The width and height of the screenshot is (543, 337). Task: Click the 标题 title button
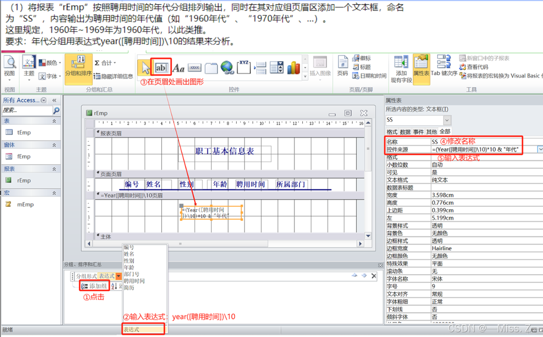pyautogui.click(x=362, y=67)
